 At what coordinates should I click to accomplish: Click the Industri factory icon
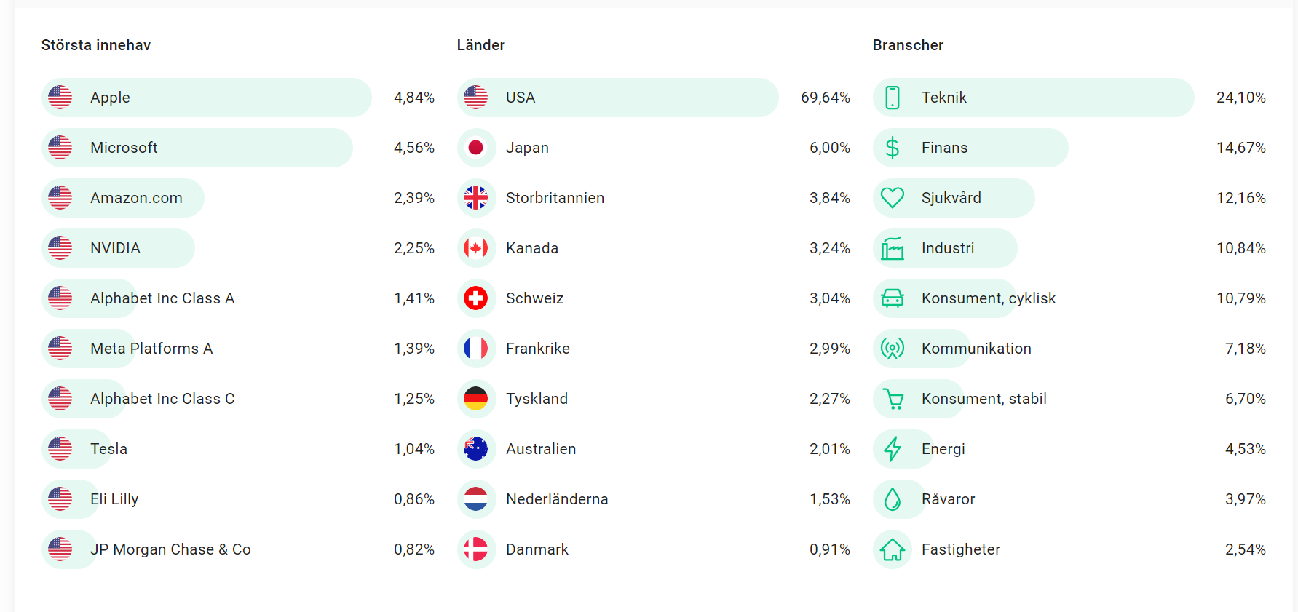click(x=892, y=248)
